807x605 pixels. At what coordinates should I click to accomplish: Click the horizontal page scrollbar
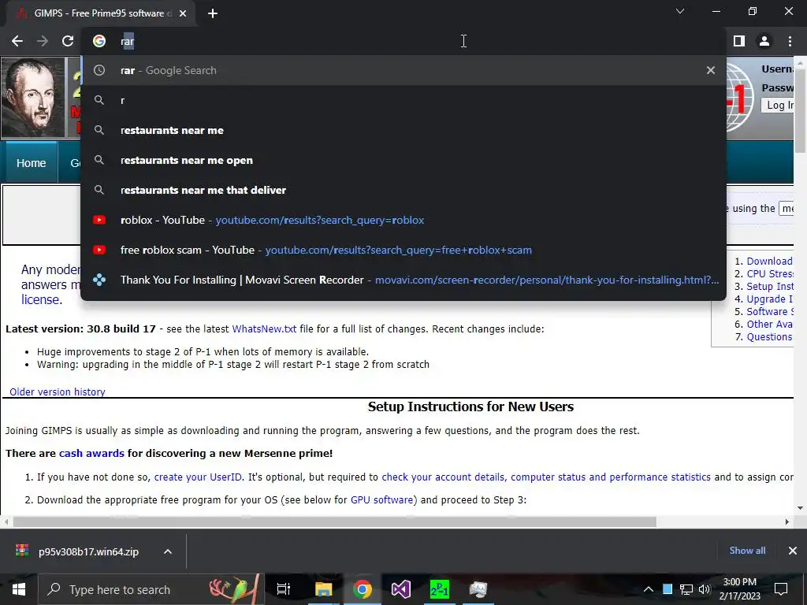[x=334, y=521]
